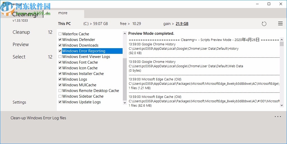This screenshot has width=287, height=144.
Task: Uncheck the Windows Installer Cache checkbox
Action: pyautogui.click(x=60, y=74)
